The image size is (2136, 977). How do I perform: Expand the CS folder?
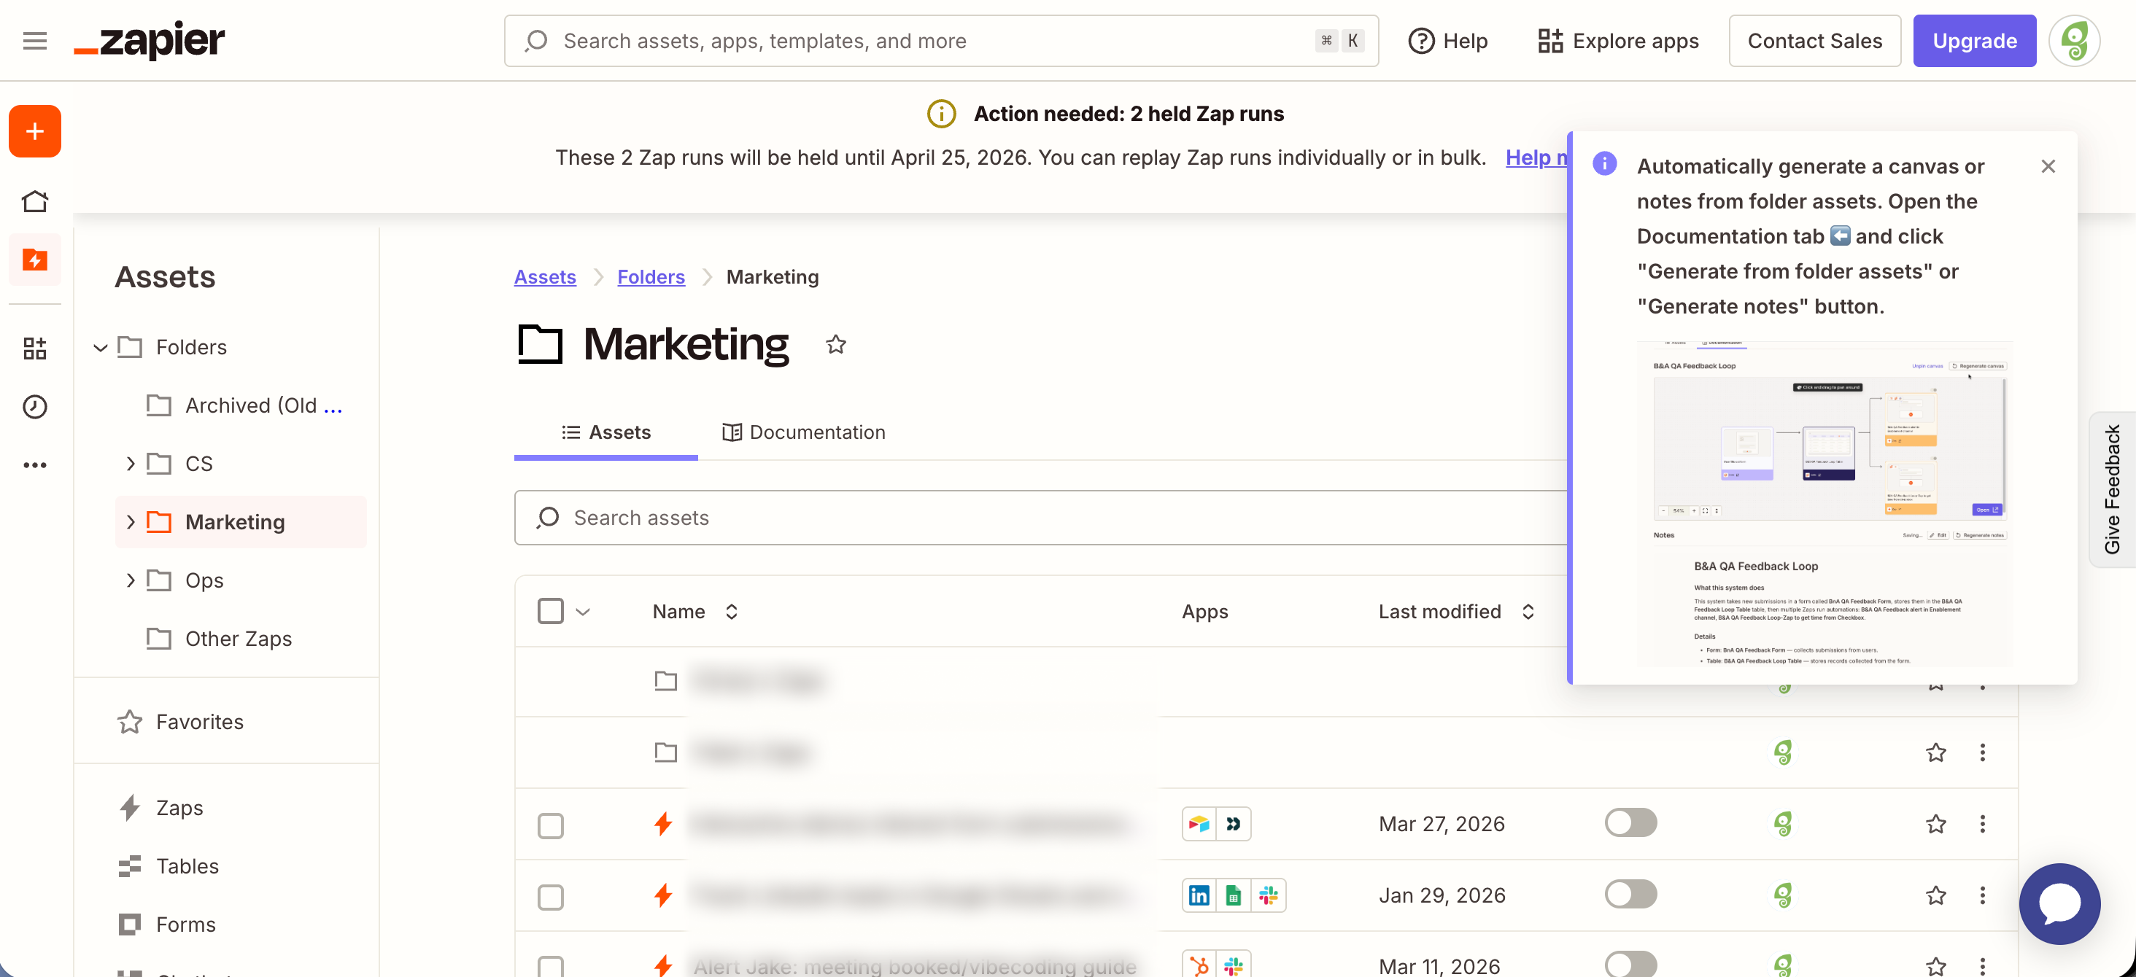tap(130, 463)
